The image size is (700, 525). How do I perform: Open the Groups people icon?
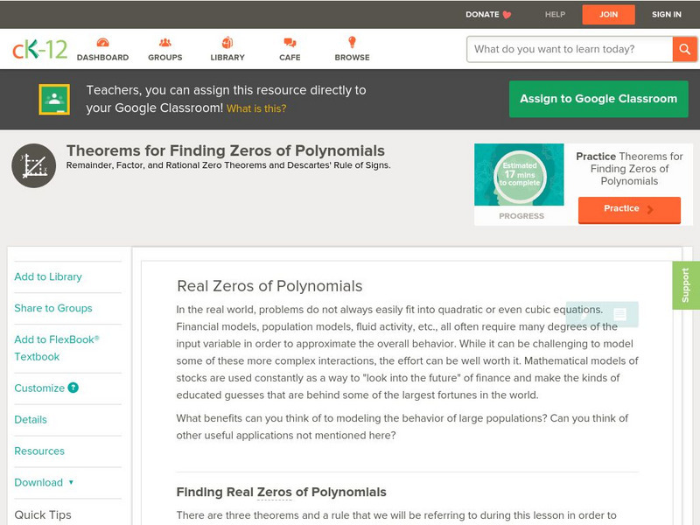coord(165,43)
